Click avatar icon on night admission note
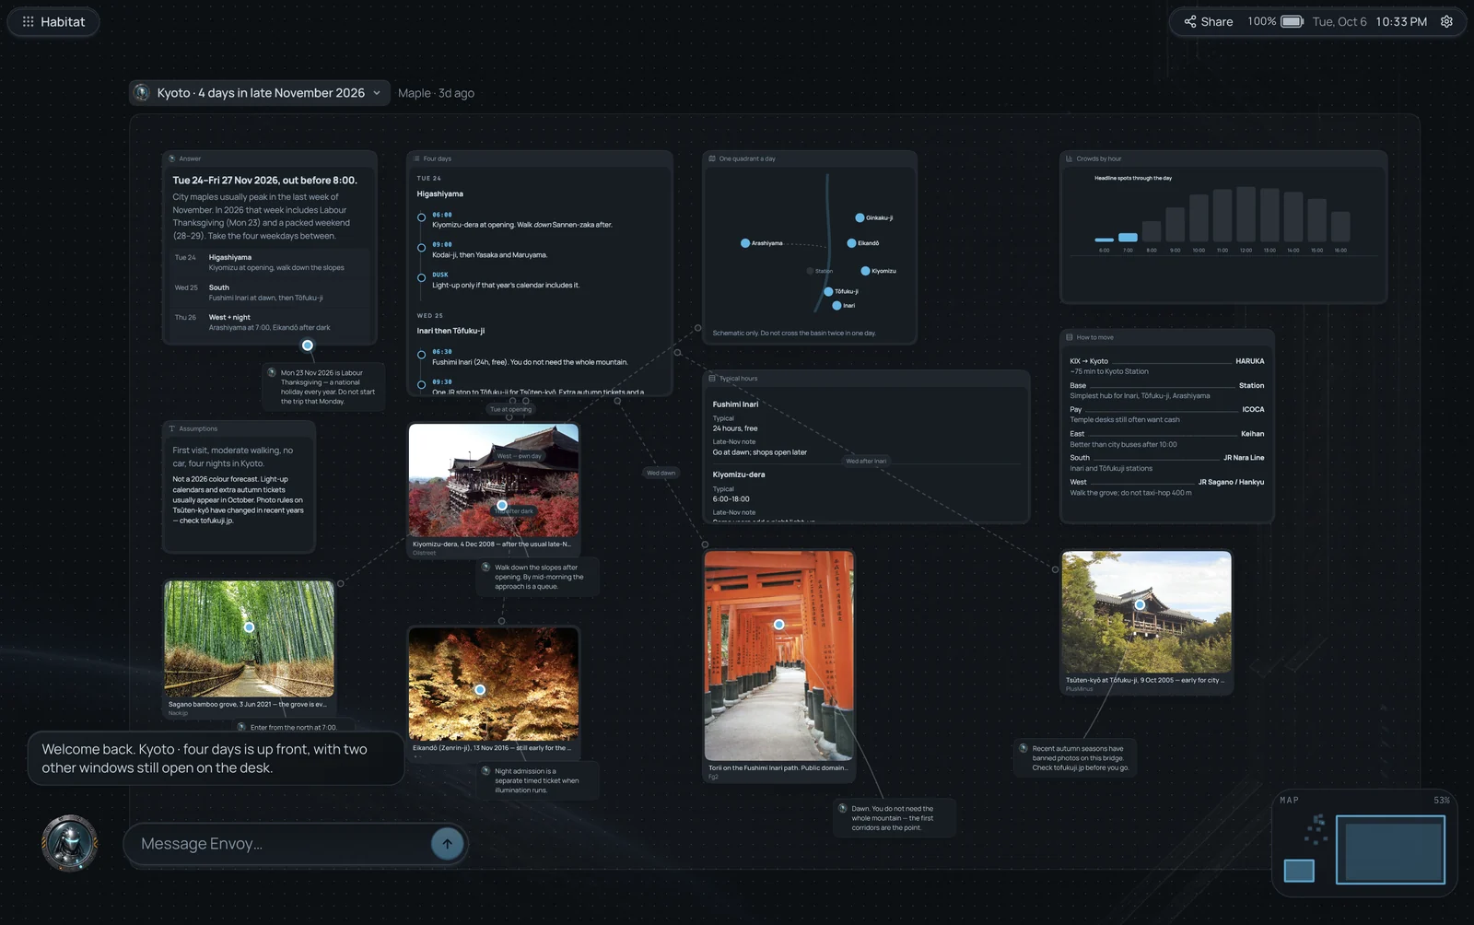Viewport: 1474px width, 925px height. coord(485,771)
